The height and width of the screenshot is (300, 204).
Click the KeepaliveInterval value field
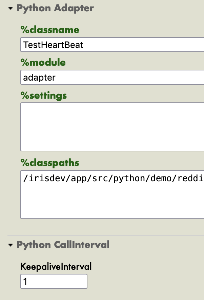54,281
